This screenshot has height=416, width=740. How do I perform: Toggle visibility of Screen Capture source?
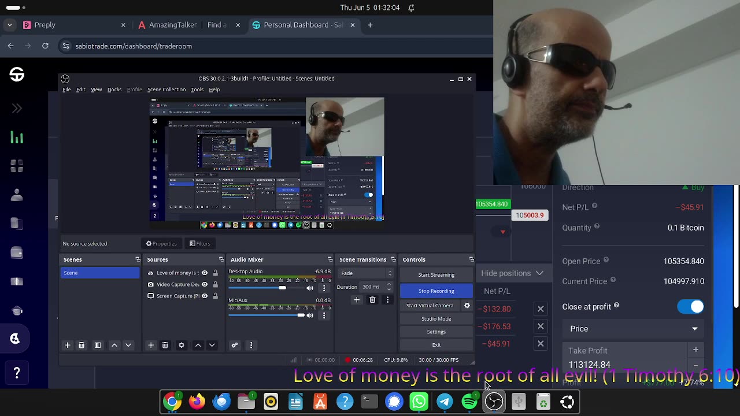pyautogui.click(x=205, y=296)
